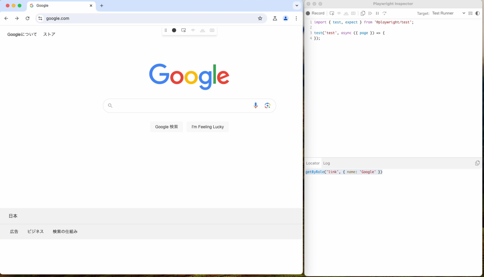
Task: Toggle the record circle in overlay toolbar
Action: (x=174, y=30)
